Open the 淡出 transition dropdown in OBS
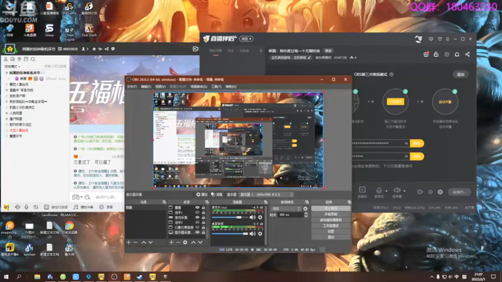This screenshot has height=282, width=502. point(286,209)
